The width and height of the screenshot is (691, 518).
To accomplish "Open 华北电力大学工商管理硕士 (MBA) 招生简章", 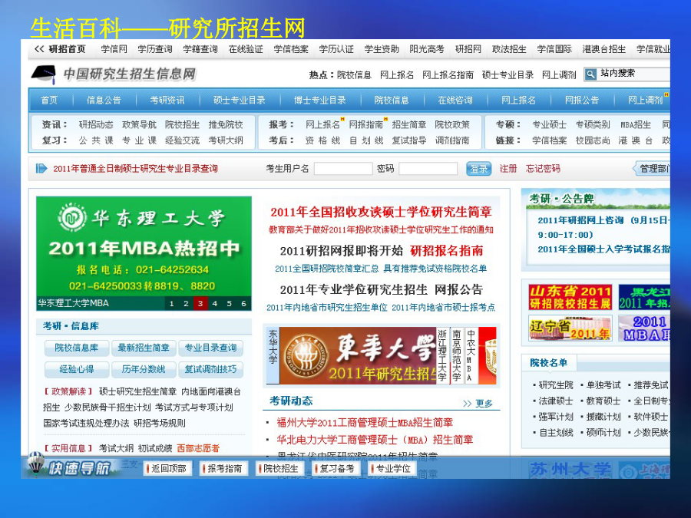I will click(x=375, y=440).
